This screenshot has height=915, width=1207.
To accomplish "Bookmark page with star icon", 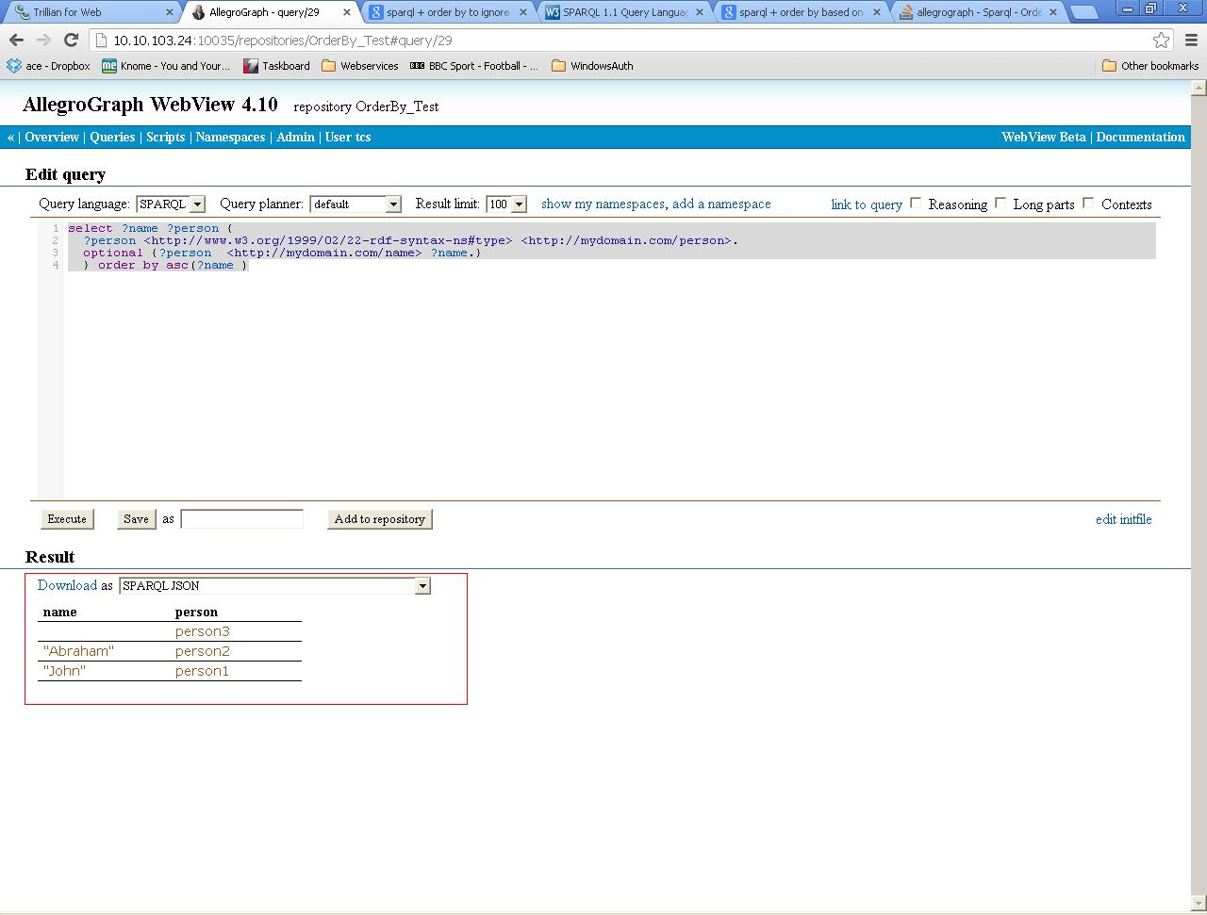I will [1162, 40].
